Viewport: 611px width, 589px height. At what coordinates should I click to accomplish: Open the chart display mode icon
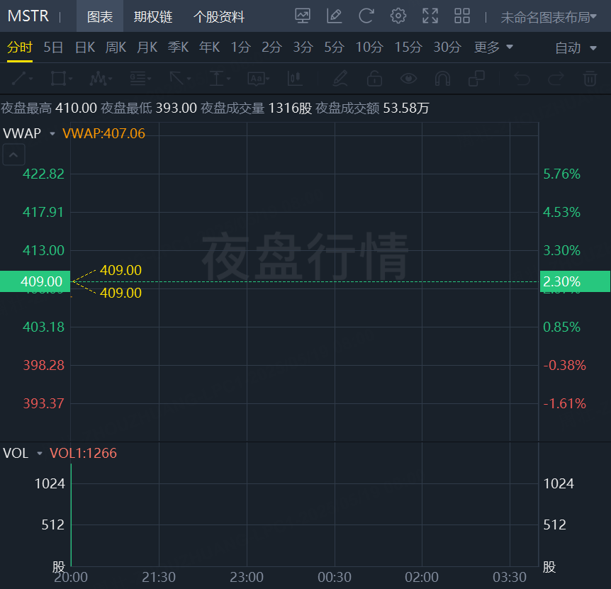pos(303,16)
